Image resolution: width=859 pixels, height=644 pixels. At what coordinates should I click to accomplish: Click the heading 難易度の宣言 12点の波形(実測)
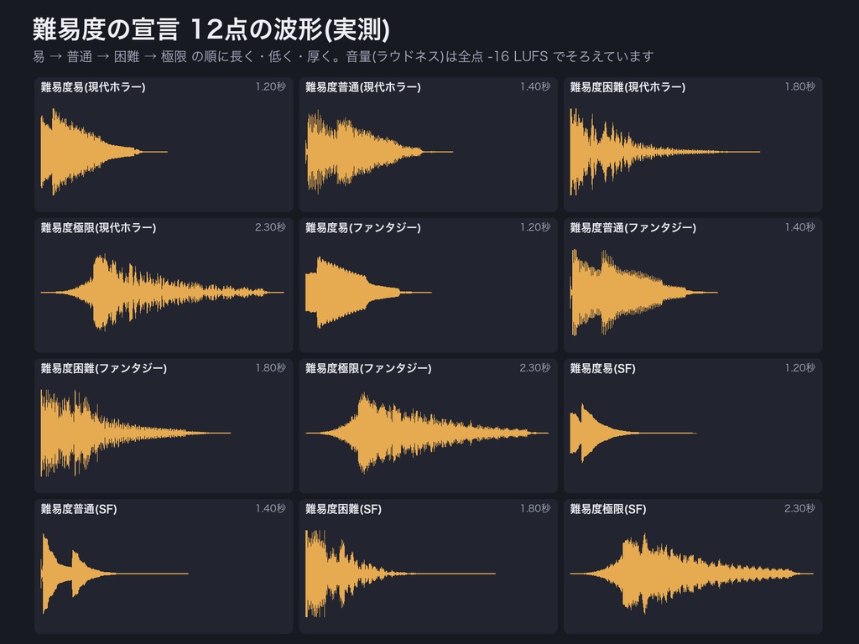211,29
